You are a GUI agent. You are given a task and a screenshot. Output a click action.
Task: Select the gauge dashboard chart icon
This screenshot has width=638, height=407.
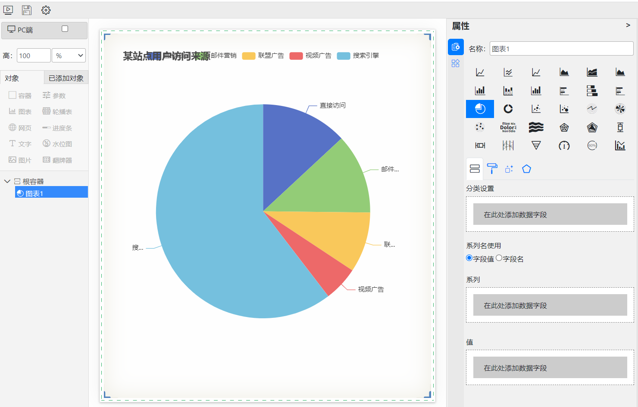(564, 146)
